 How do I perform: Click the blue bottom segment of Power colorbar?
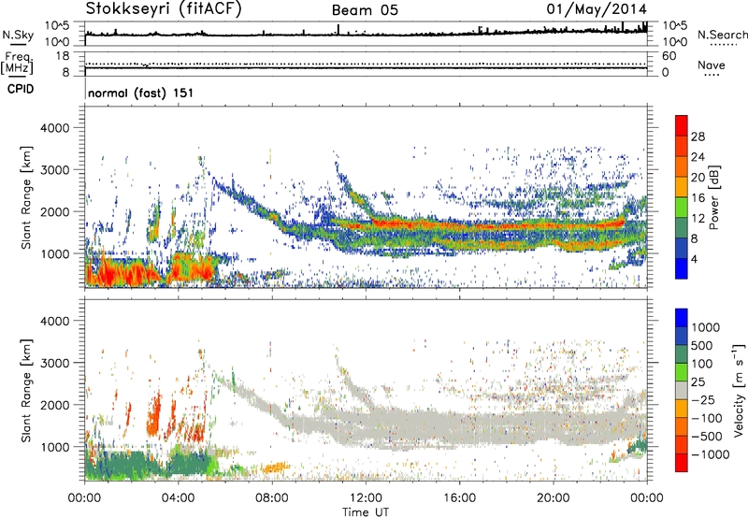click(x=682, y=268)
